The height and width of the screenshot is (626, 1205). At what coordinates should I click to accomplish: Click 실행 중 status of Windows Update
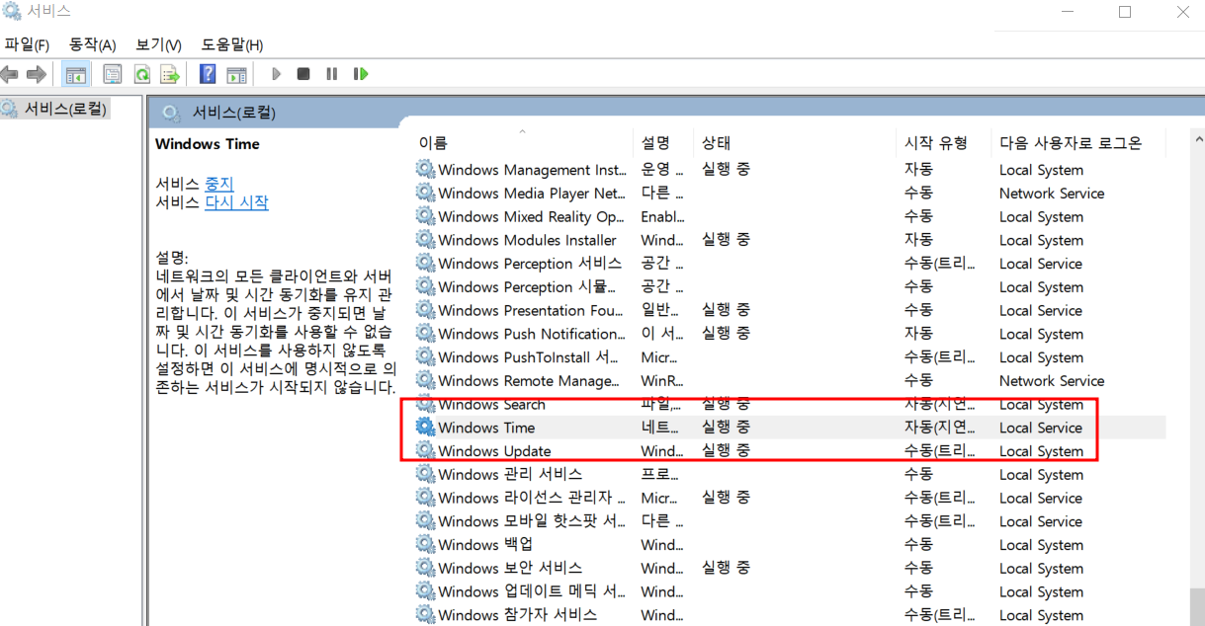pyautogui.click(x=726, y=451)
